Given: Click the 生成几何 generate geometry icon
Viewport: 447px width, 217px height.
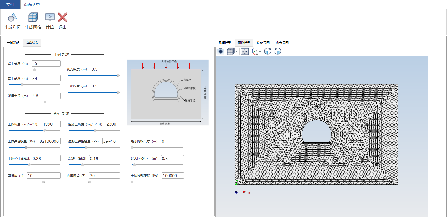Looking at the screenshot, I should pos(12,18).
